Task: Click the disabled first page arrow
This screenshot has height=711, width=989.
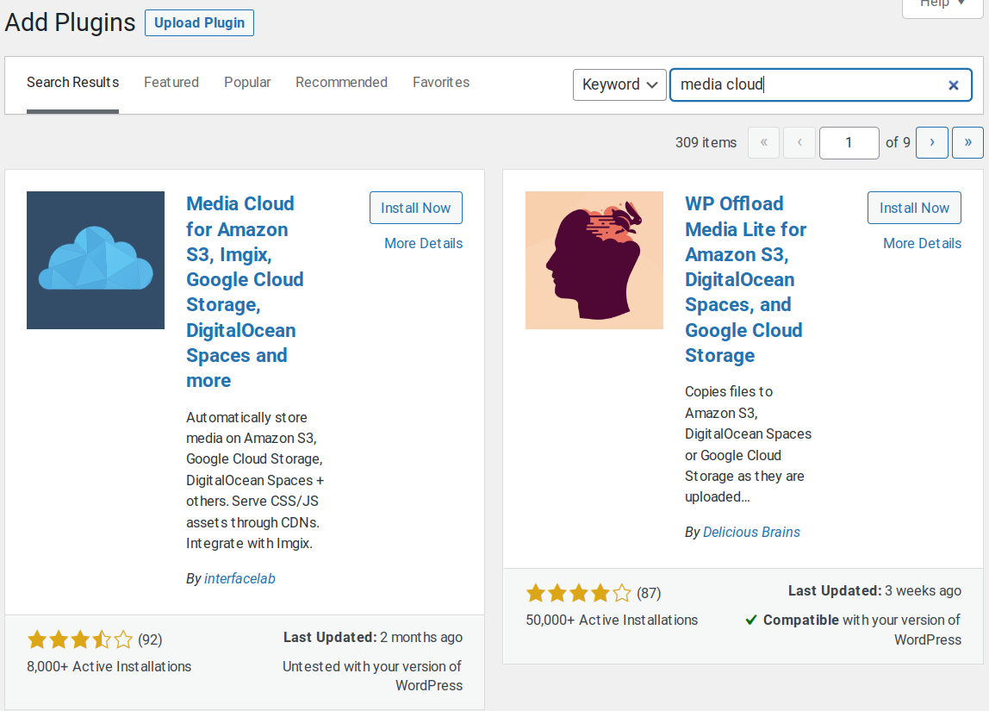Action: coord(764,142)
